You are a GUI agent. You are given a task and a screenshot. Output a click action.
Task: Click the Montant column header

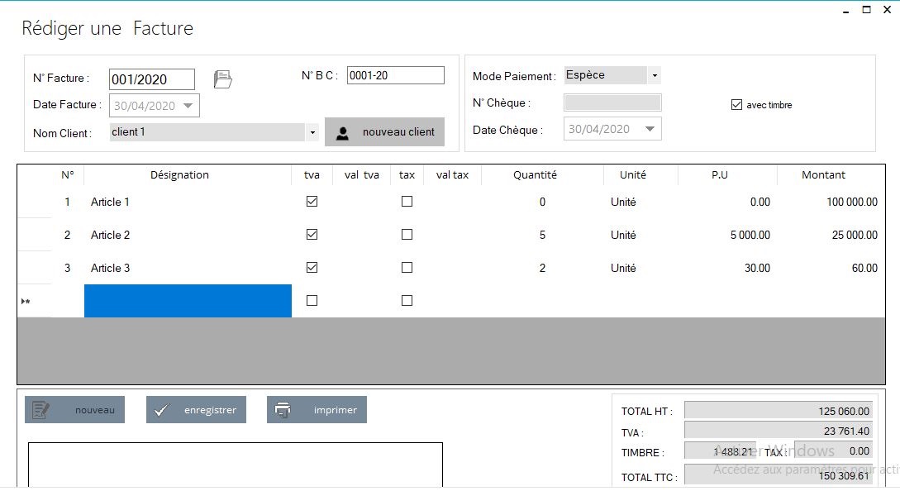[x=823, y=175]
